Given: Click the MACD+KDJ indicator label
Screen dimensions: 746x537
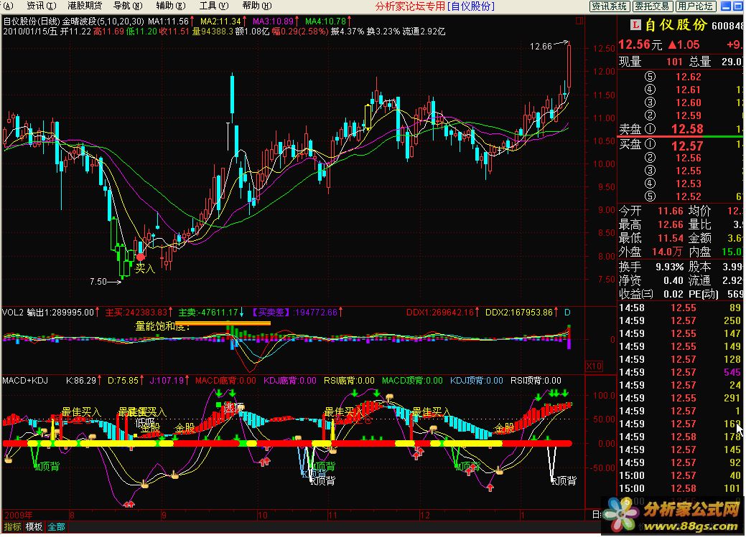Looking at the screenshot, I should (25, 381).
